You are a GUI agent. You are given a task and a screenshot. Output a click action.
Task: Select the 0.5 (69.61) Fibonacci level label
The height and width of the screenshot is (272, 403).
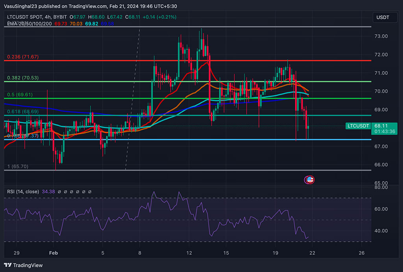(20, 95)
